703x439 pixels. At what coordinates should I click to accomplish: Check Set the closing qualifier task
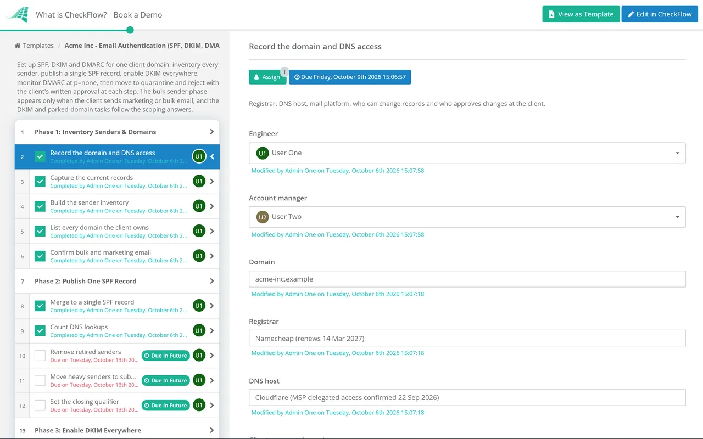[40, 405]
